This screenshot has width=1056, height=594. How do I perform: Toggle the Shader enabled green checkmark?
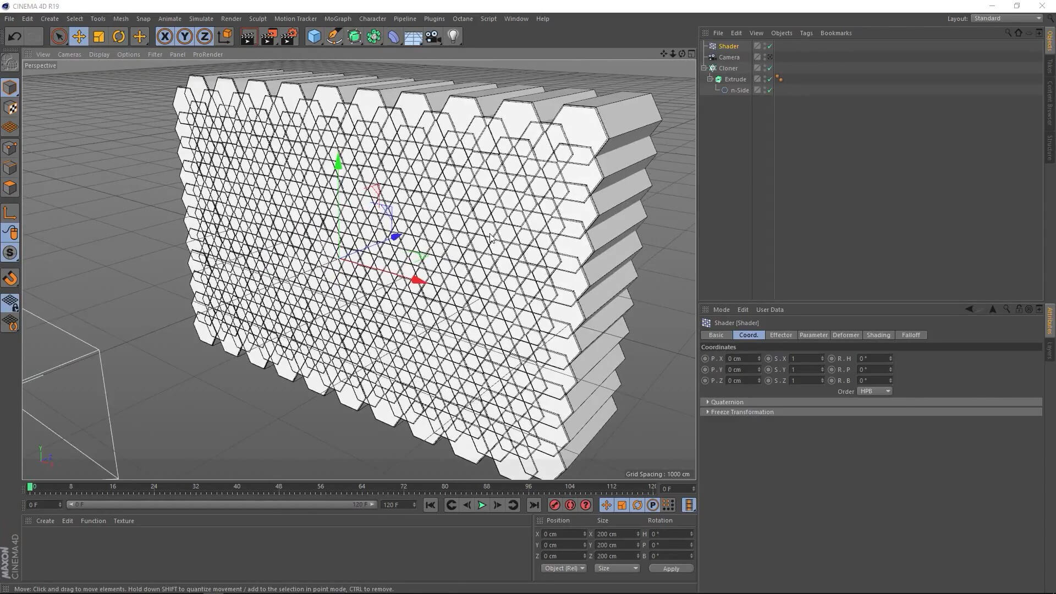769,46
